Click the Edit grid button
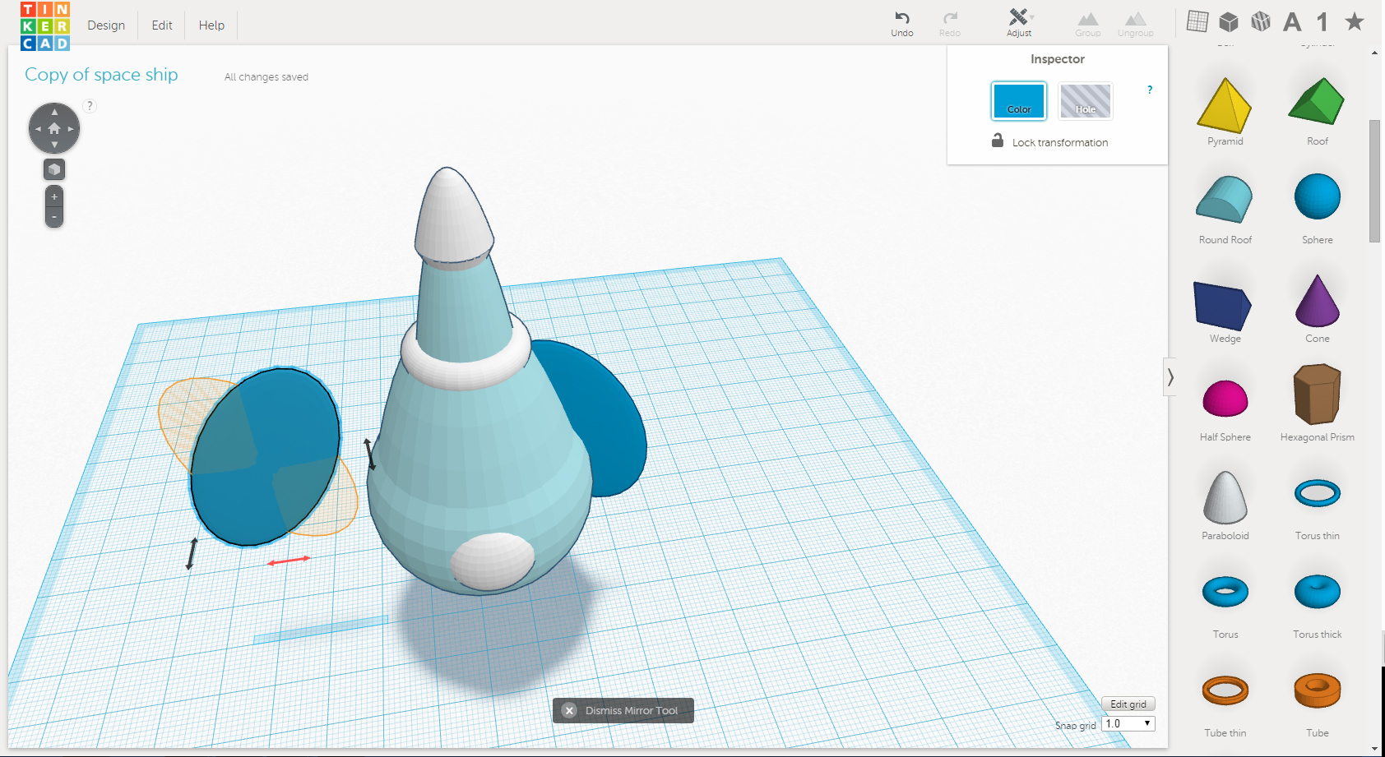This screenshot has height=757, width=1385. [1128, 704]
